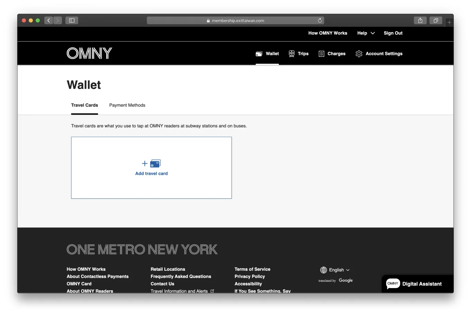Click the OMNY logo in header
Screen dimensions: 471x314
point(89,53)
